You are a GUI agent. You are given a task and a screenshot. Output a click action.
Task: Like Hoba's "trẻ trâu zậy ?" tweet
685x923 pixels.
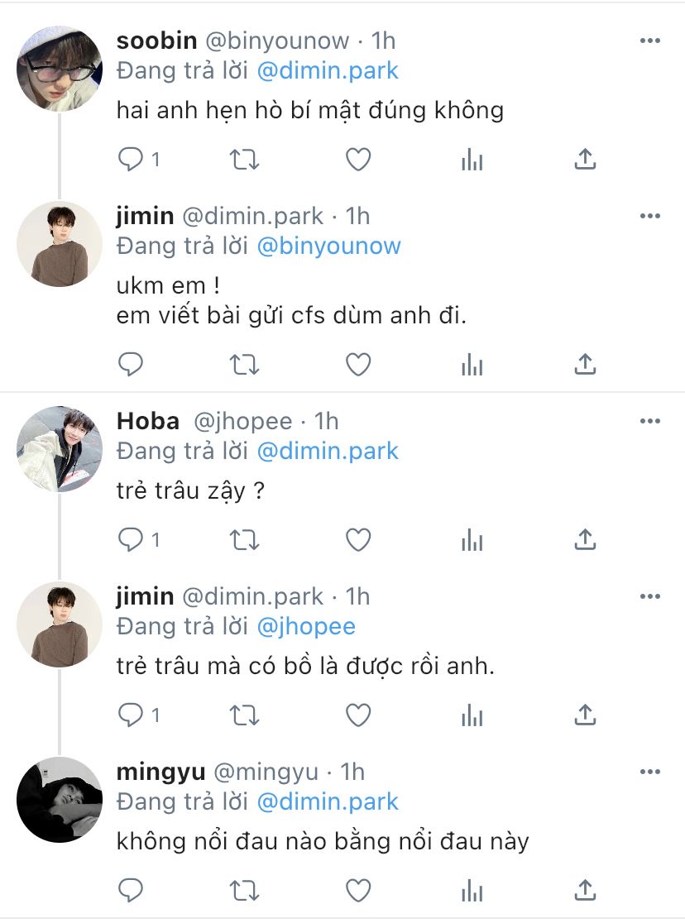pyautogui.click(x=357, y=539)
